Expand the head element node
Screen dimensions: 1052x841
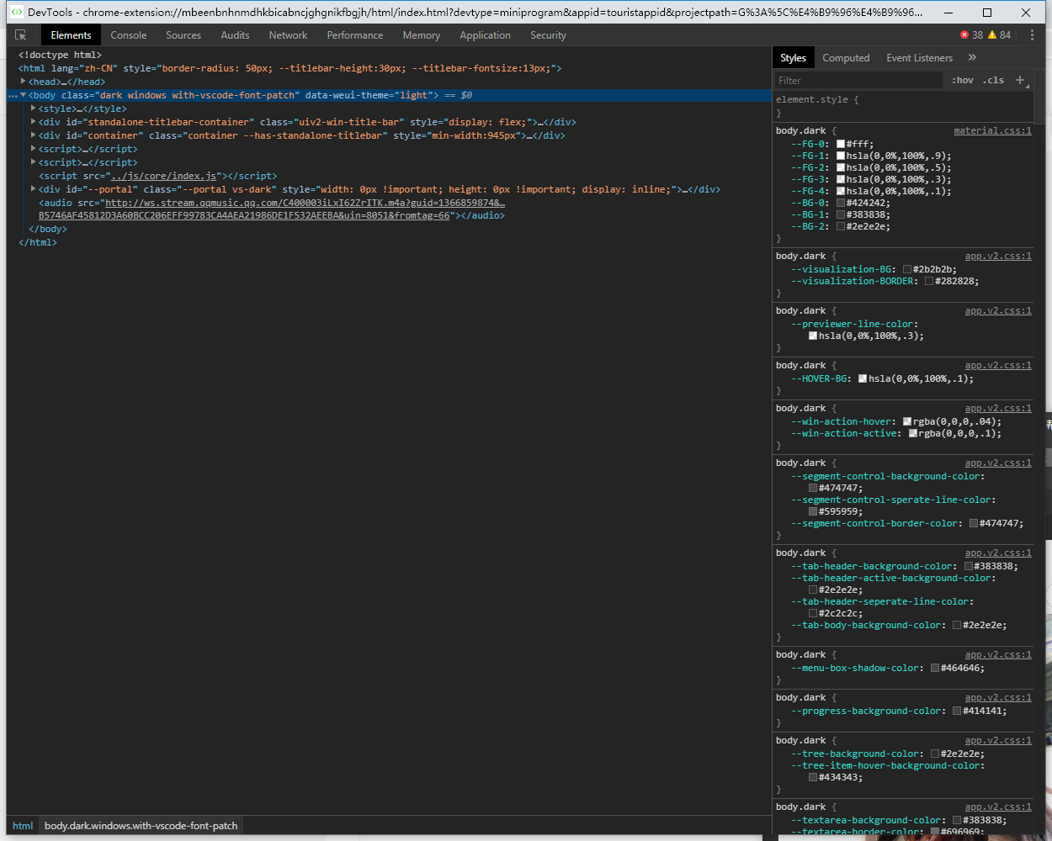tap(24, 82)
